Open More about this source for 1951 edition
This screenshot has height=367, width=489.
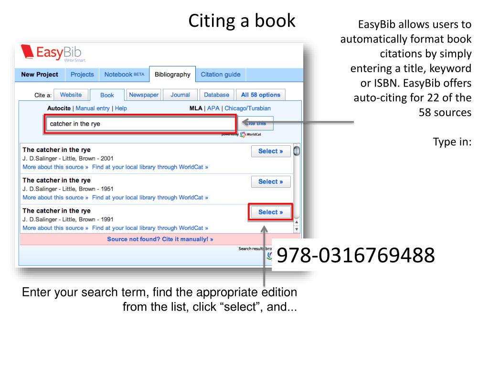coord(55,197)
